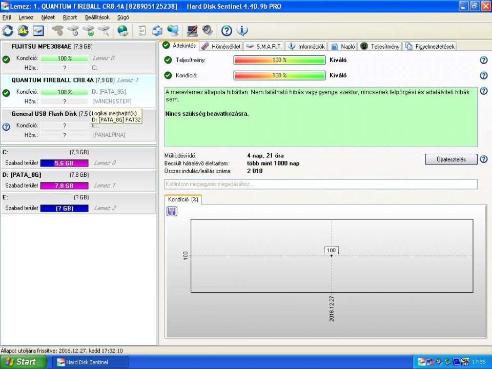492x369 pixels.
Task: Click the refresh-with-warning-triangle toolbar icon
Action: click(23, 31)
